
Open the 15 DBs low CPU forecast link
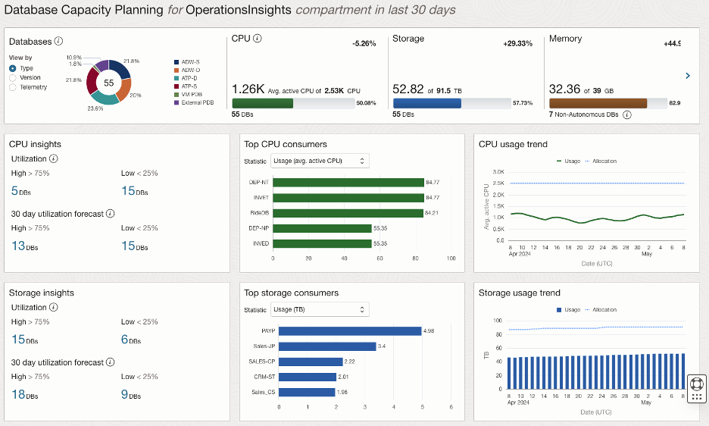pyautogui.click(x=134, y=246)
